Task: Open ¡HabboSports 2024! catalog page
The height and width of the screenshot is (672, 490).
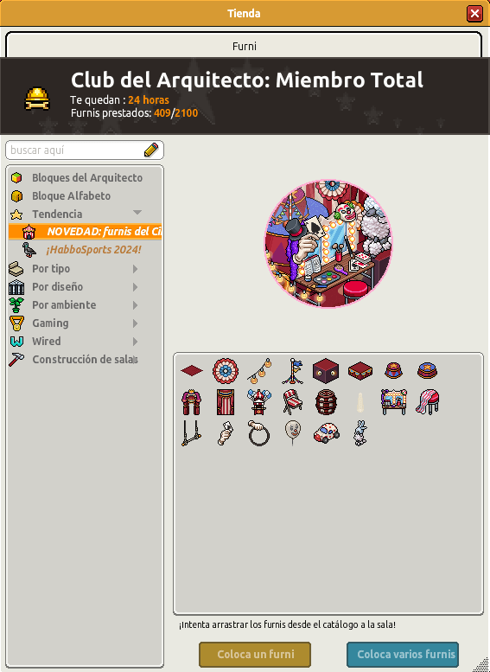Action: tap(93, 249)
